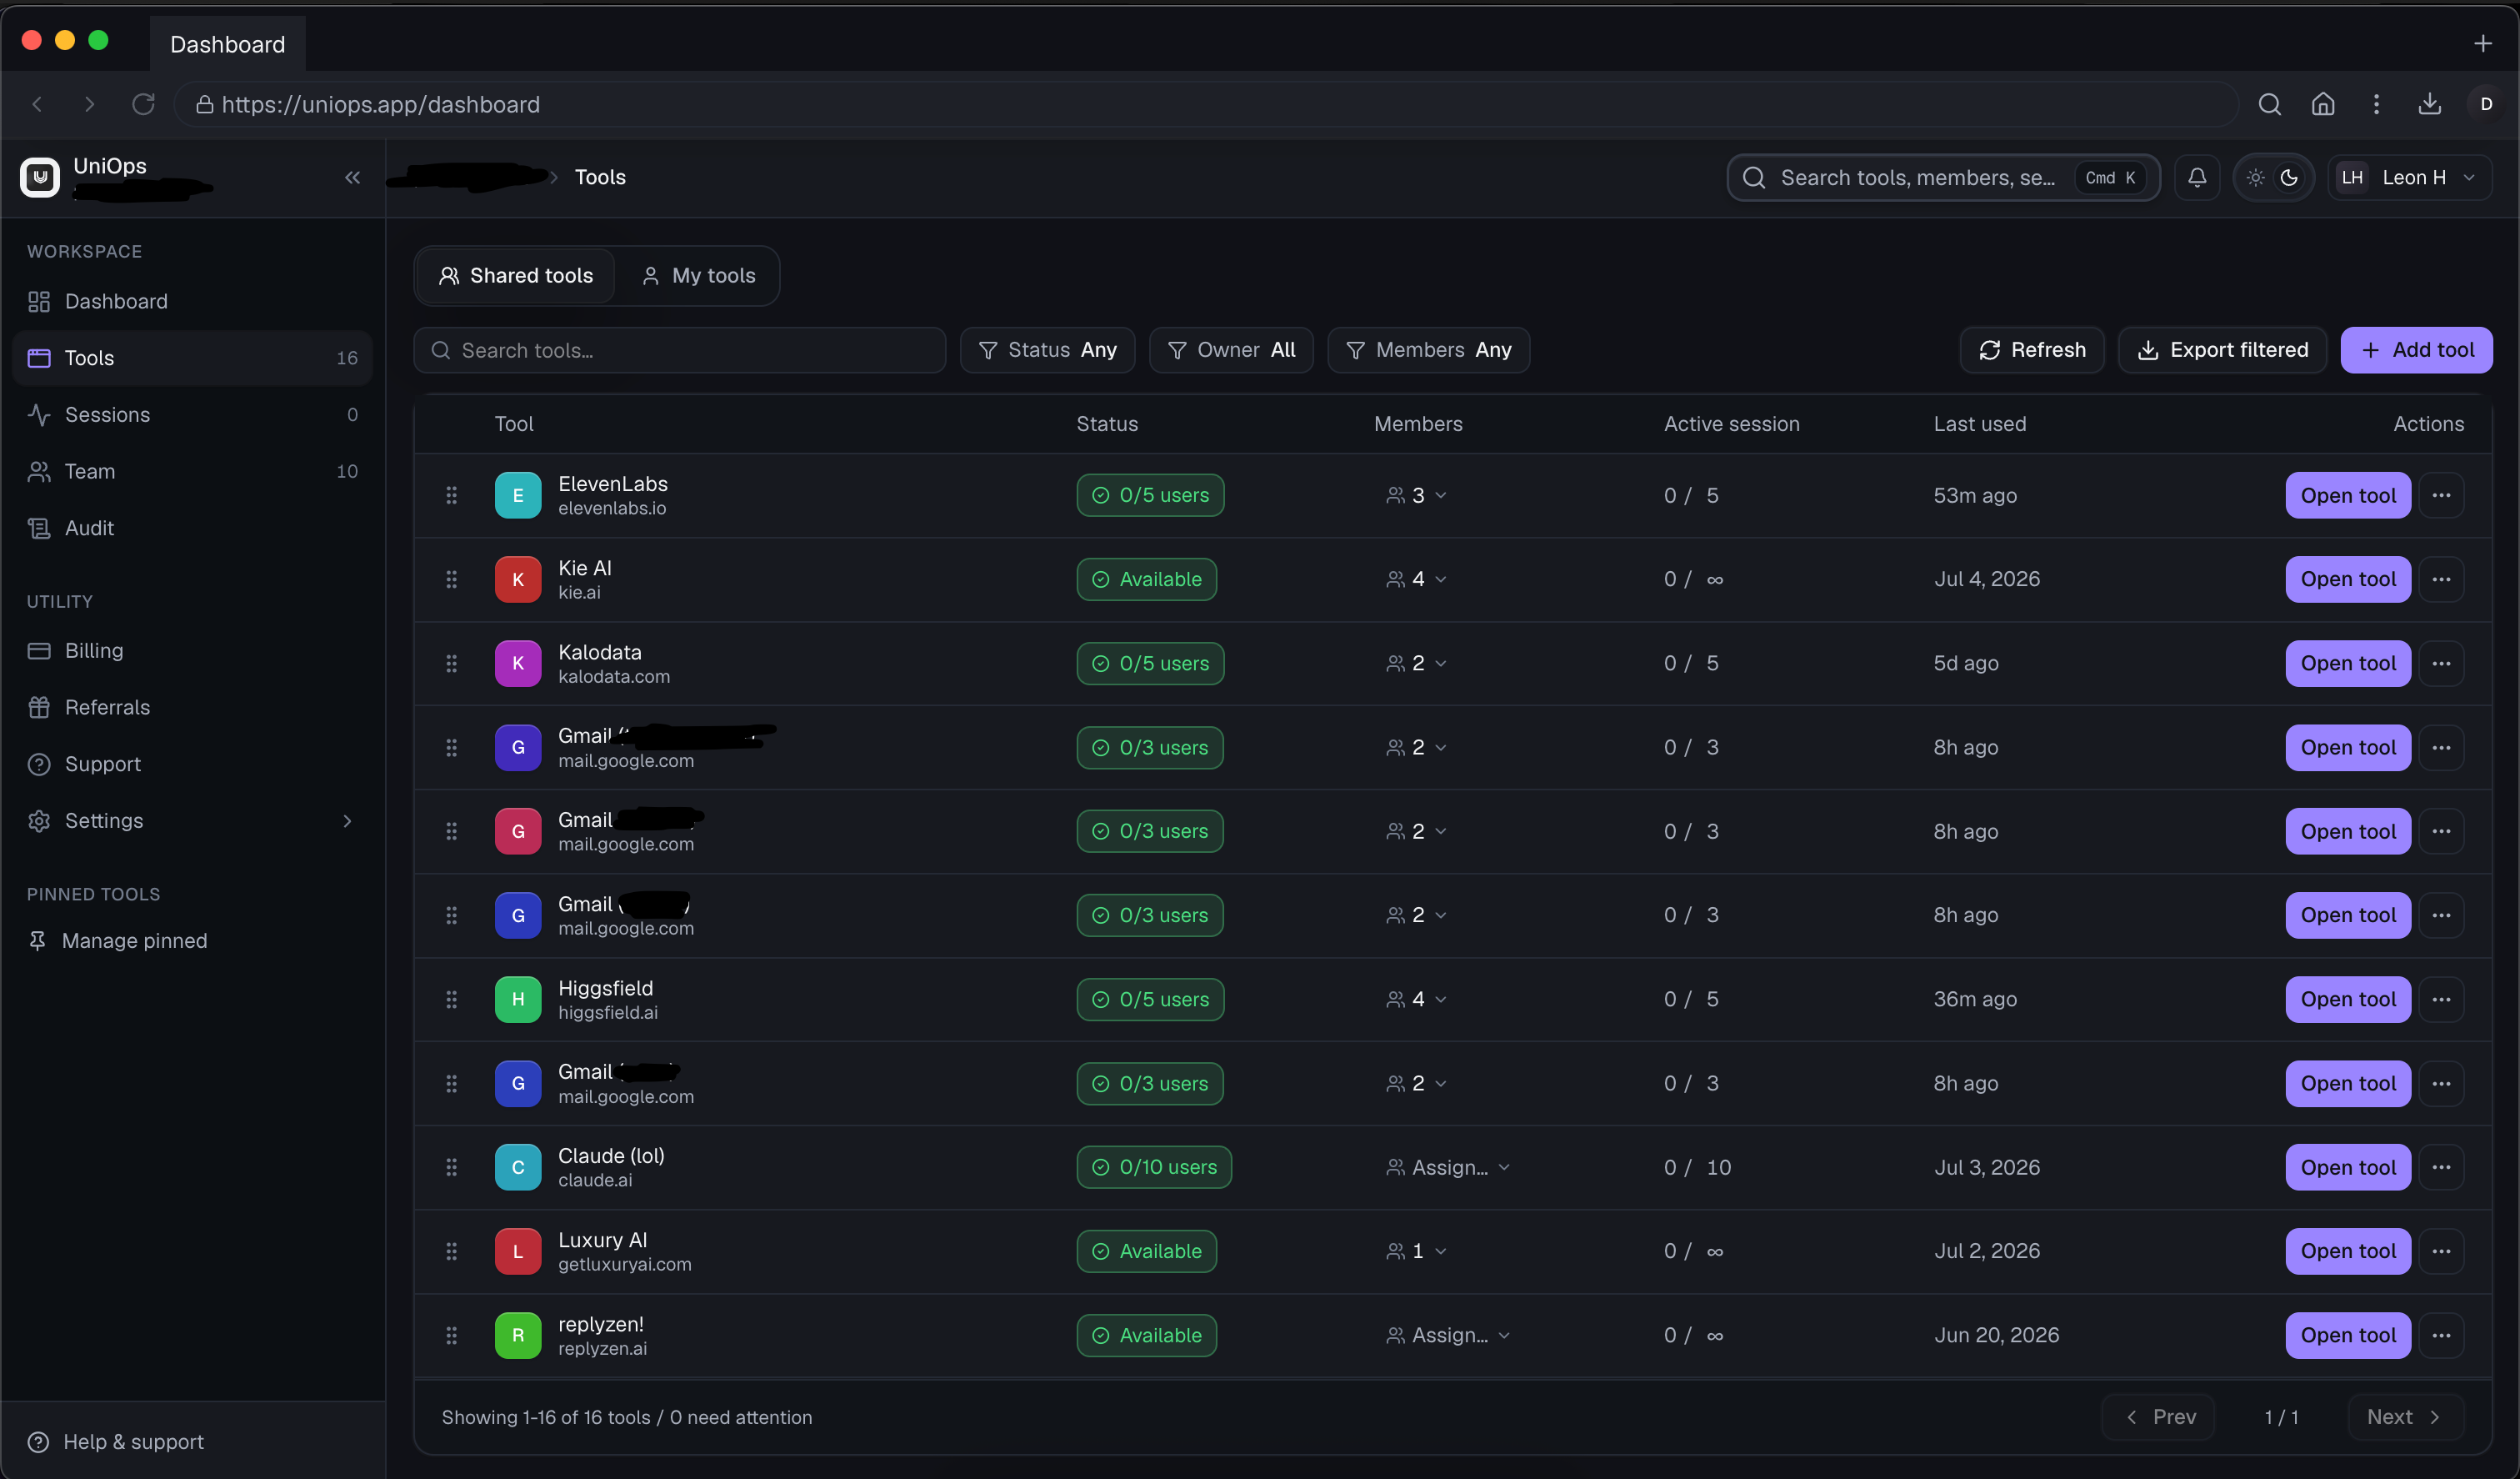Click the browser profile D avatar
The height and width of the screenshot is (1479, 2520).
point(2486,104)
